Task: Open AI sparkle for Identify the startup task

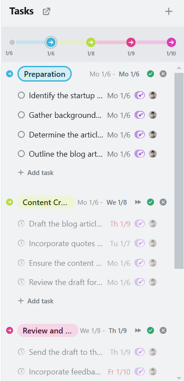Action: pyautogui.click(x=140, y=95)
